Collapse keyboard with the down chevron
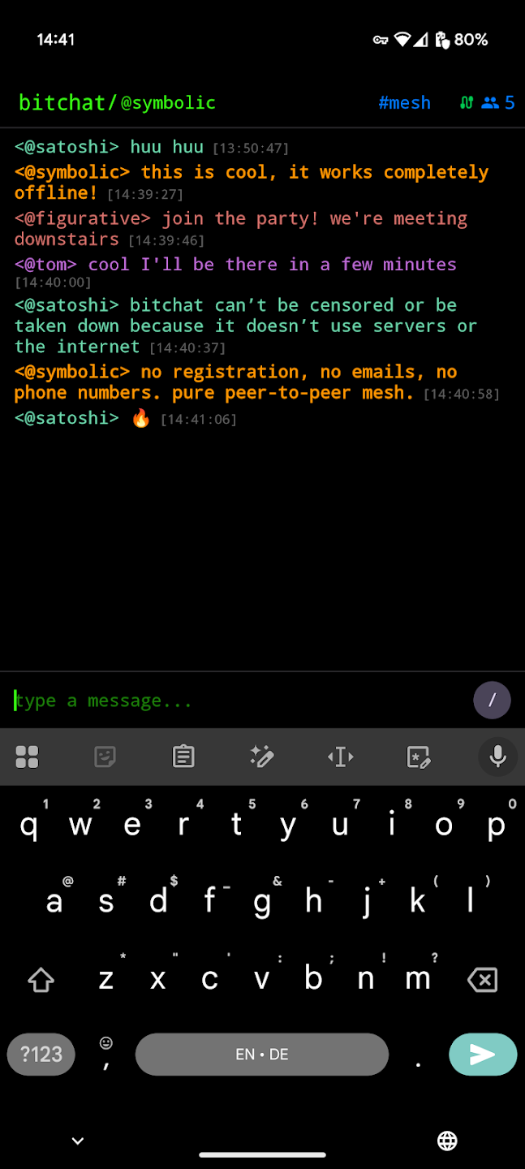 78,1141
